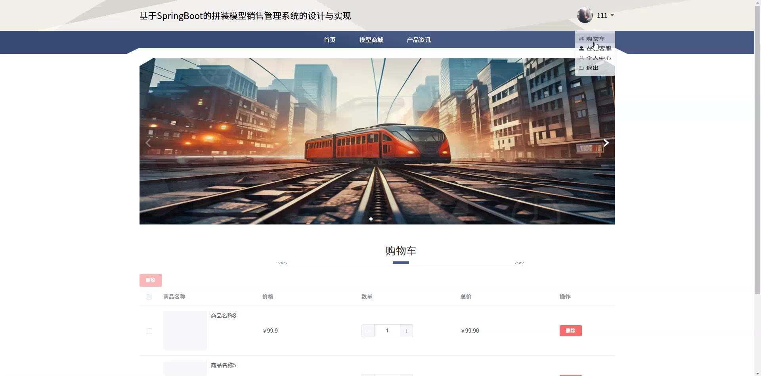Toggle the select-all checkbox in the table header

[149, 297]
